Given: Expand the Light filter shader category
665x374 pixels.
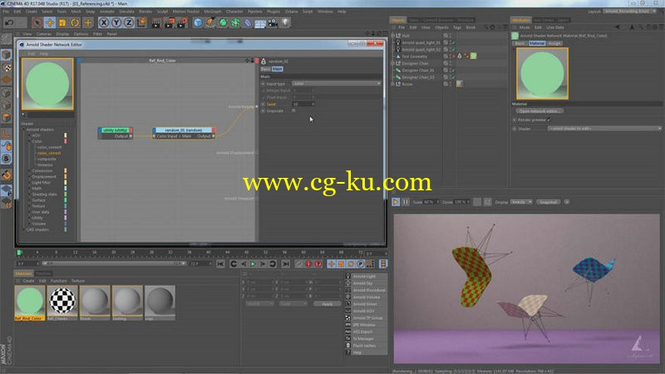Looking at the screenshot, I should point(29,182).
